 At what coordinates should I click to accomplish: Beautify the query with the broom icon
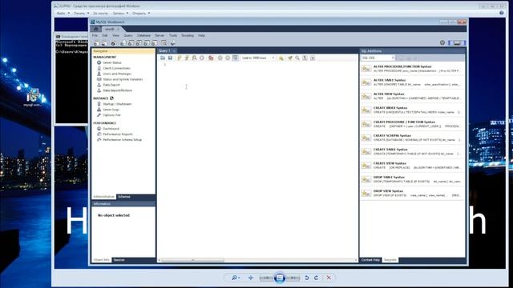click(290, 58)
